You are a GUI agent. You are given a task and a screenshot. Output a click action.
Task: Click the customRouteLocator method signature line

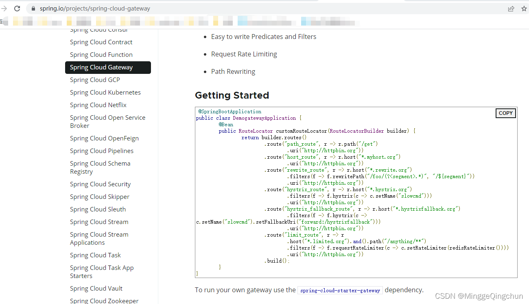[317, 131]
